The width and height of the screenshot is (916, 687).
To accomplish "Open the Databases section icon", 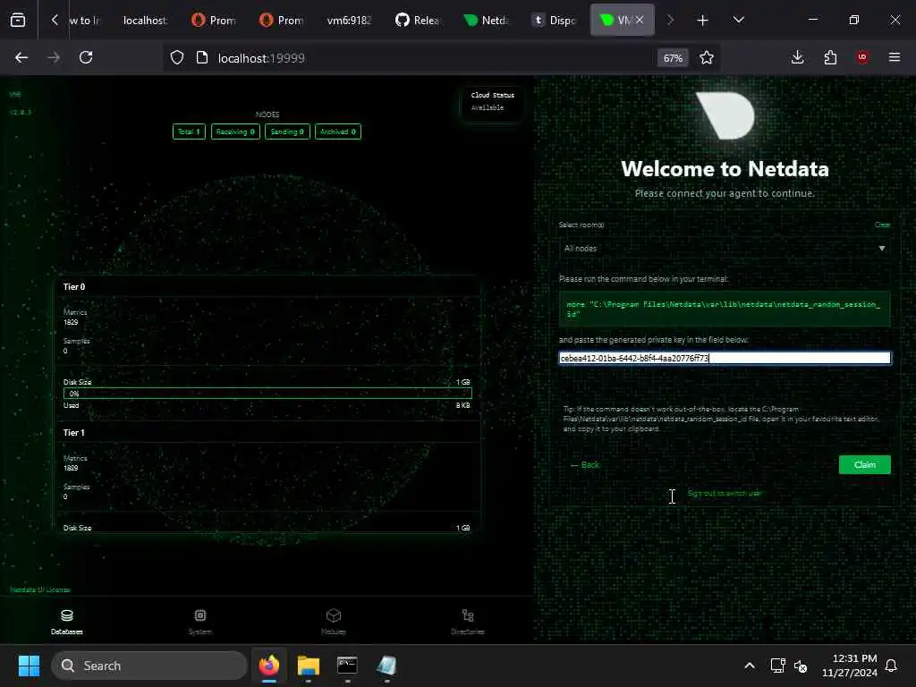I will [66, 615].
